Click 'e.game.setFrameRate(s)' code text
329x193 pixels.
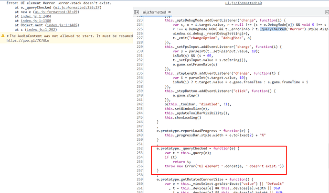[x=195, y=64]
